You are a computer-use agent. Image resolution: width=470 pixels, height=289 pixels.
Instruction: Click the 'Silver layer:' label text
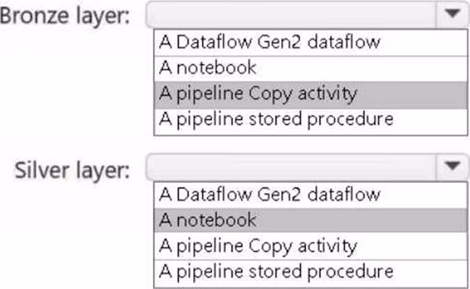pos(72,170)
